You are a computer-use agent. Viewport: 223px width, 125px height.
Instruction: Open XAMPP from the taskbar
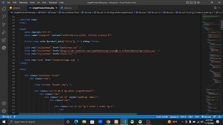[x=116, y=122]
